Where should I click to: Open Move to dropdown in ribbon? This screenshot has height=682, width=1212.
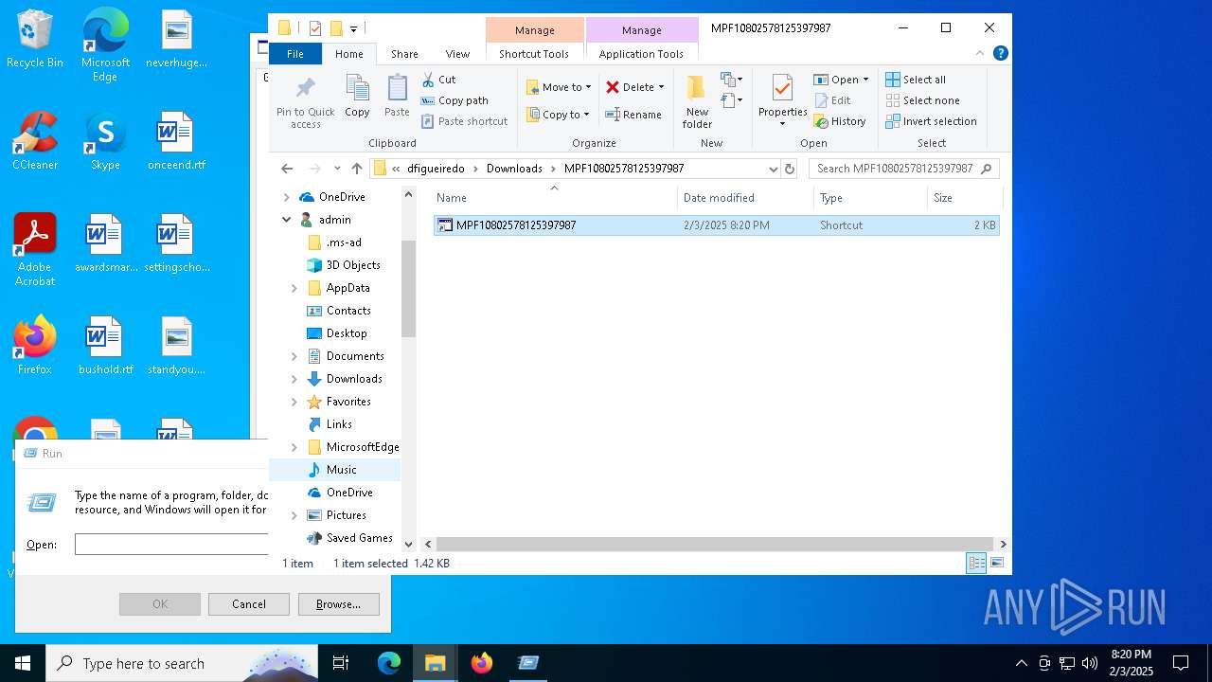pos(559,87)
